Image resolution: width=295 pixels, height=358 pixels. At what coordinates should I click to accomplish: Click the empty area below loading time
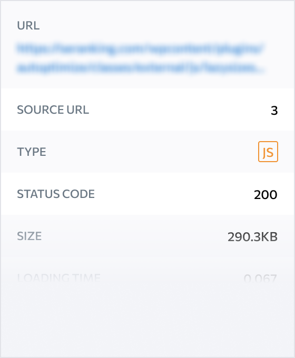pyautogui.click(x=147, y=327)
